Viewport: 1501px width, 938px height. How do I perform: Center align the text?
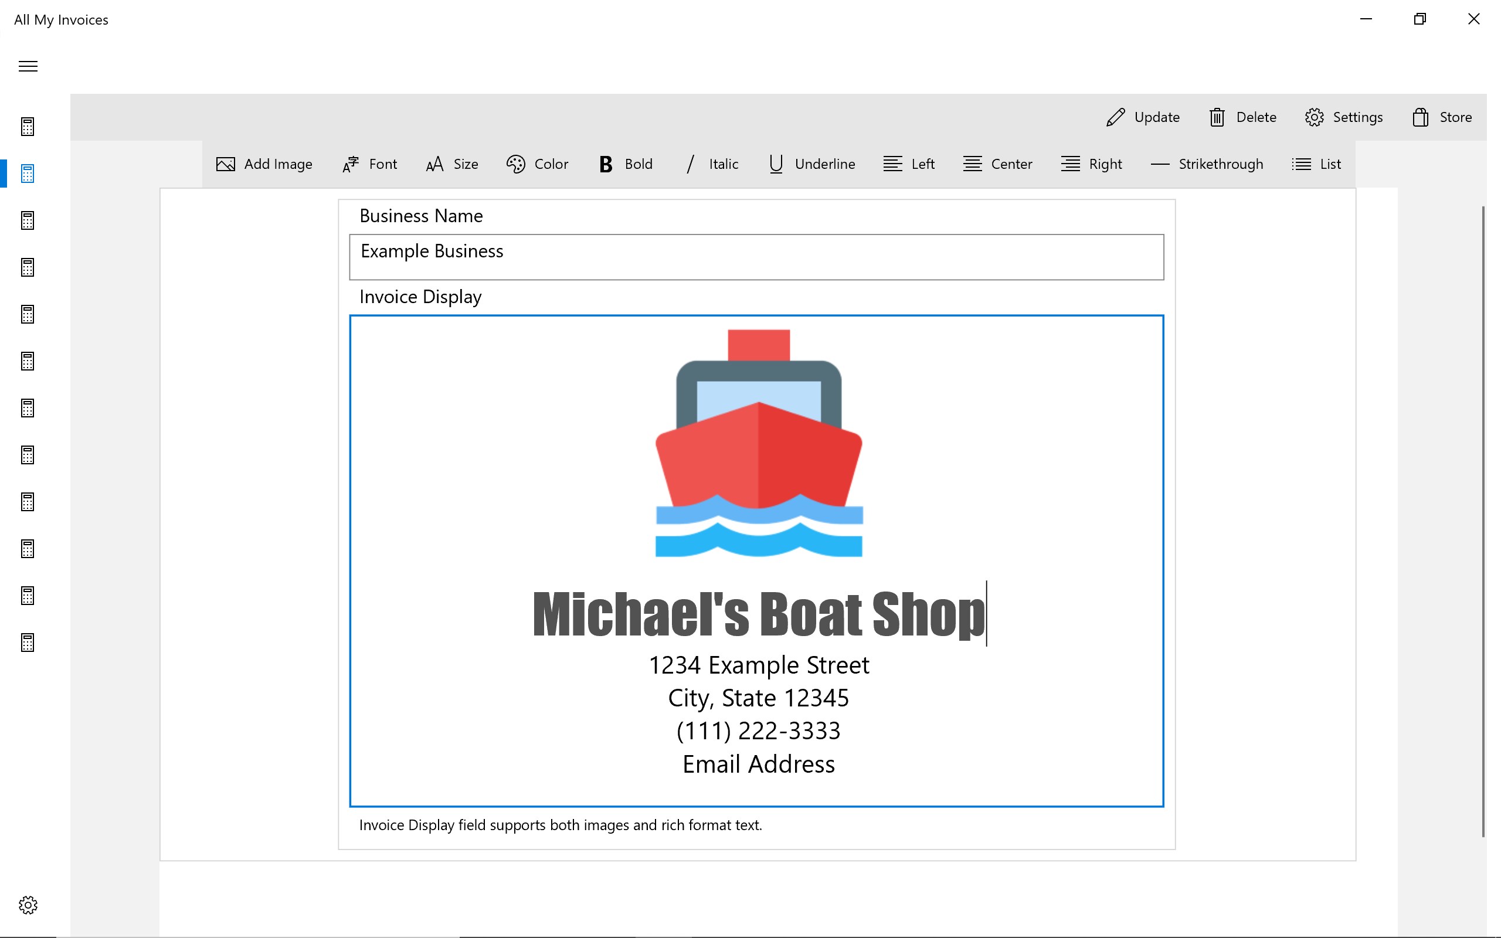(997, 164)
